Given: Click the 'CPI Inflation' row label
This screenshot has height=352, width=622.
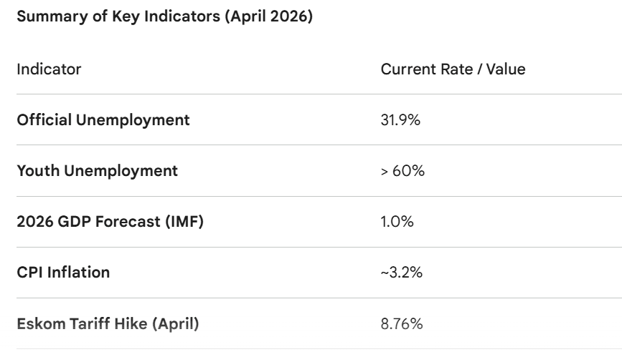Looking at the screenshot, I should 63,273.
